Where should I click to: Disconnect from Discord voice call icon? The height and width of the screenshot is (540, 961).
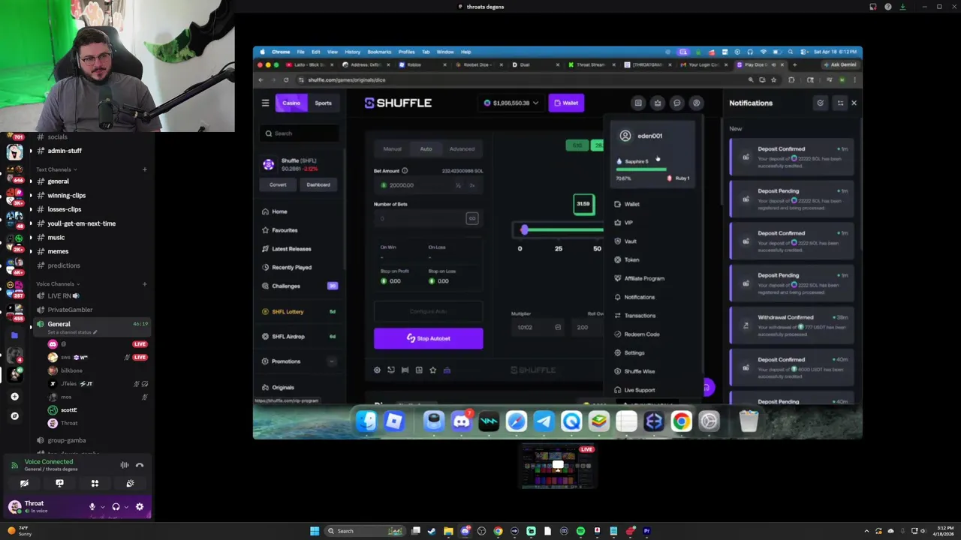(140, 465)
